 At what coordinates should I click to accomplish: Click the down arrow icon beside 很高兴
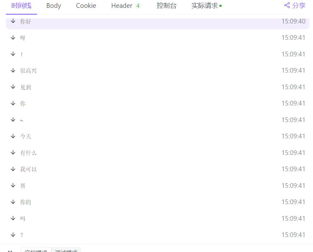pos(13,70)
